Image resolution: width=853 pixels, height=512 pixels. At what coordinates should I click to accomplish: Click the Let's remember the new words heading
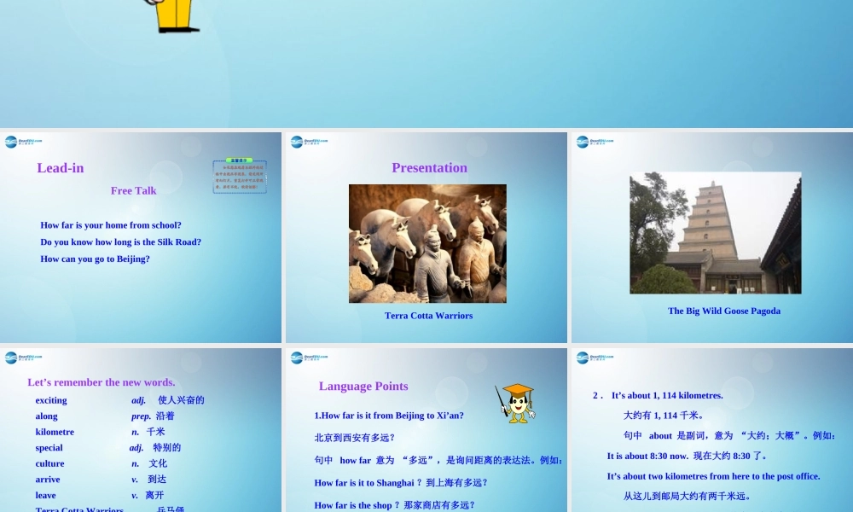(x=101, y=382)
